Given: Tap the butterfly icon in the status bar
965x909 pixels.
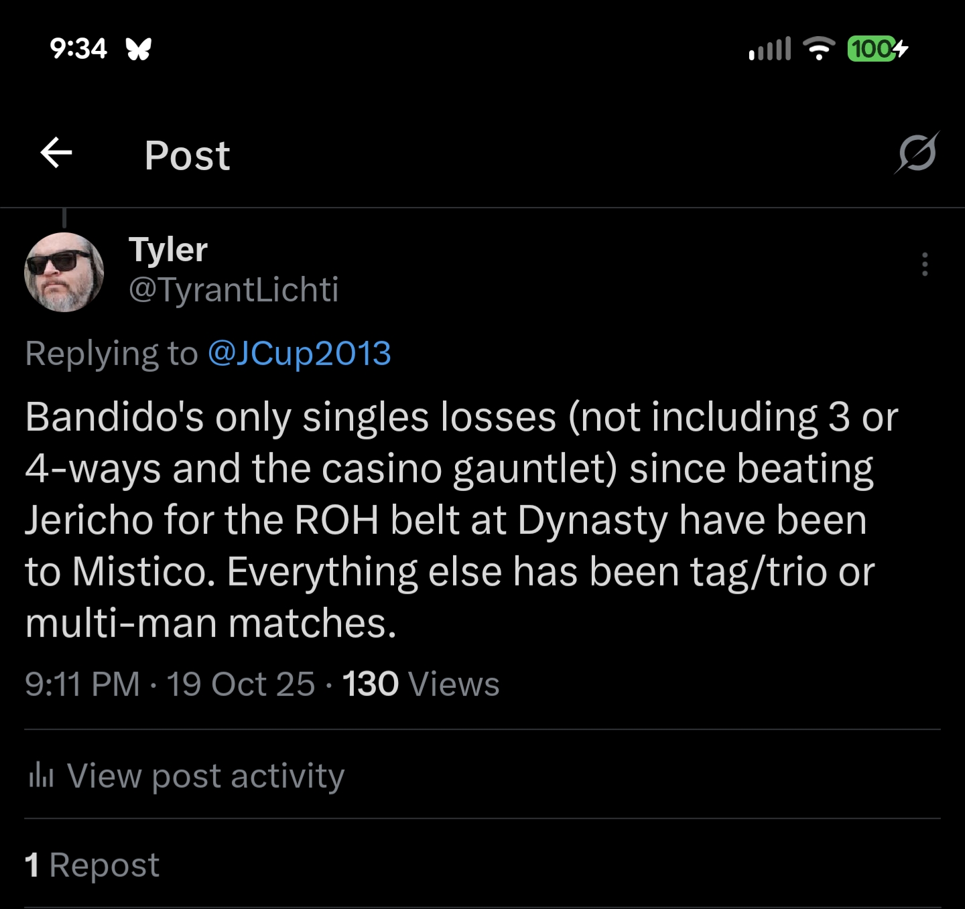Looking at the screenshot, I should (x=139, y=49).
